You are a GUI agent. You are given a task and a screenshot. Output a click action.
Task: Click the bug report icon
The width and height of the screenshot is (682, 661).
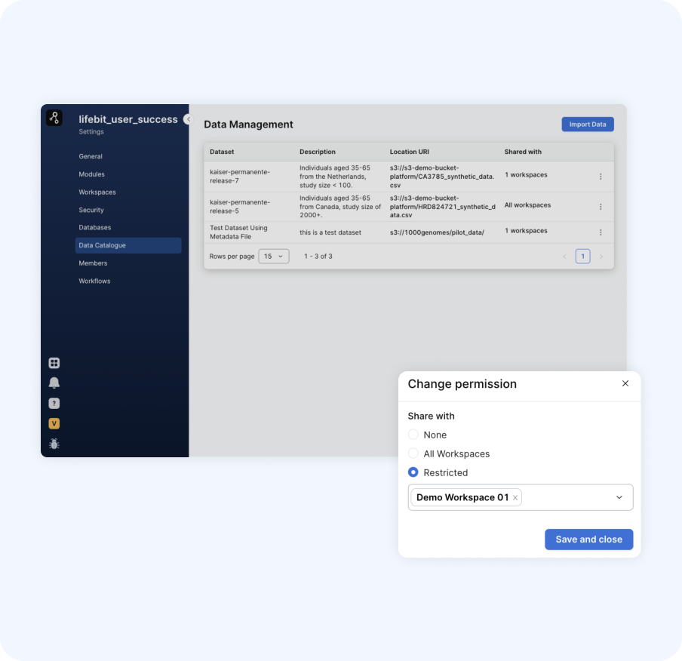pos(54,444)
